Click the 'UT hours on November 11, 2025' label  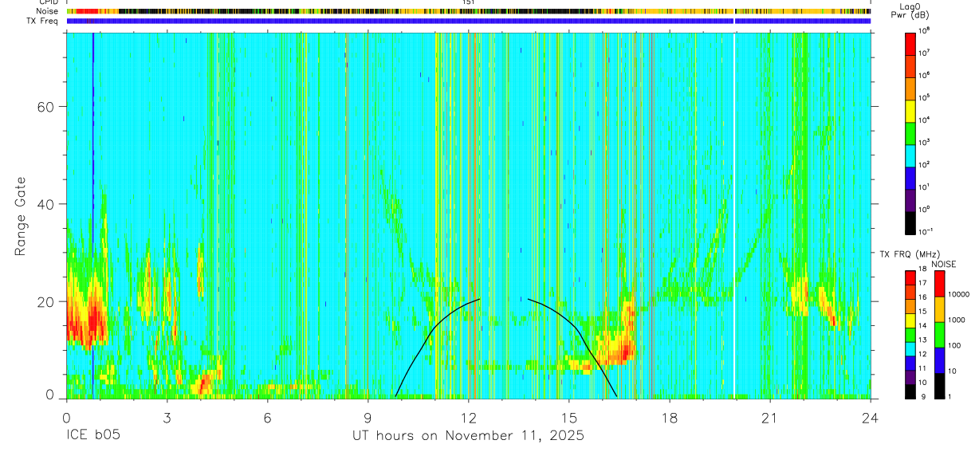tap(469, 435)
